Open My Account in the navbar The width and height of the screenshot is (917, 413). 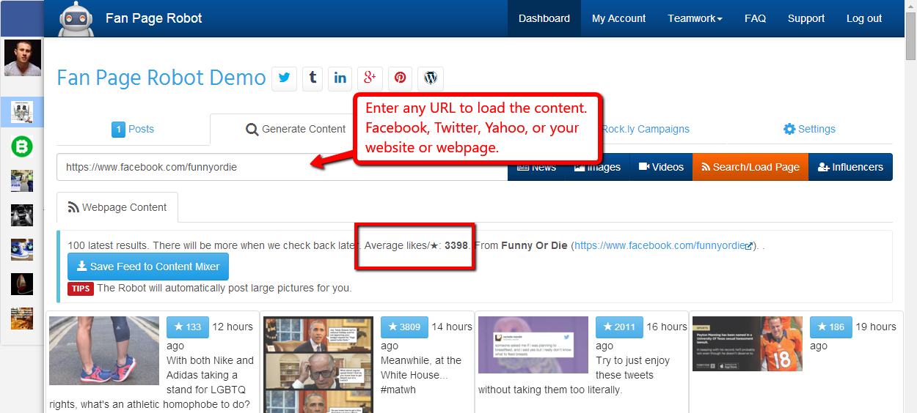(619, 18)
